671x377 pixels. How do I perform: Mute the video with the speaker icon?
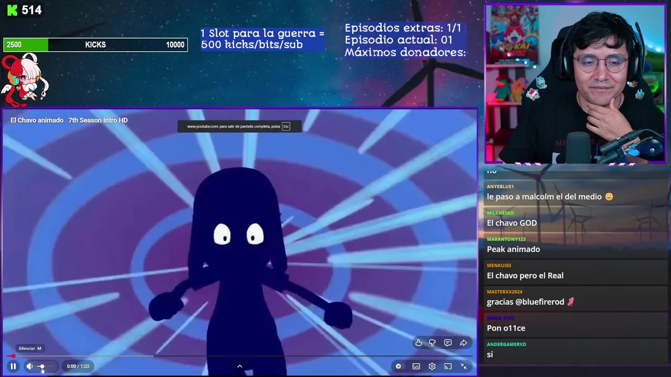pyautogui.click(x=29, y=367)
